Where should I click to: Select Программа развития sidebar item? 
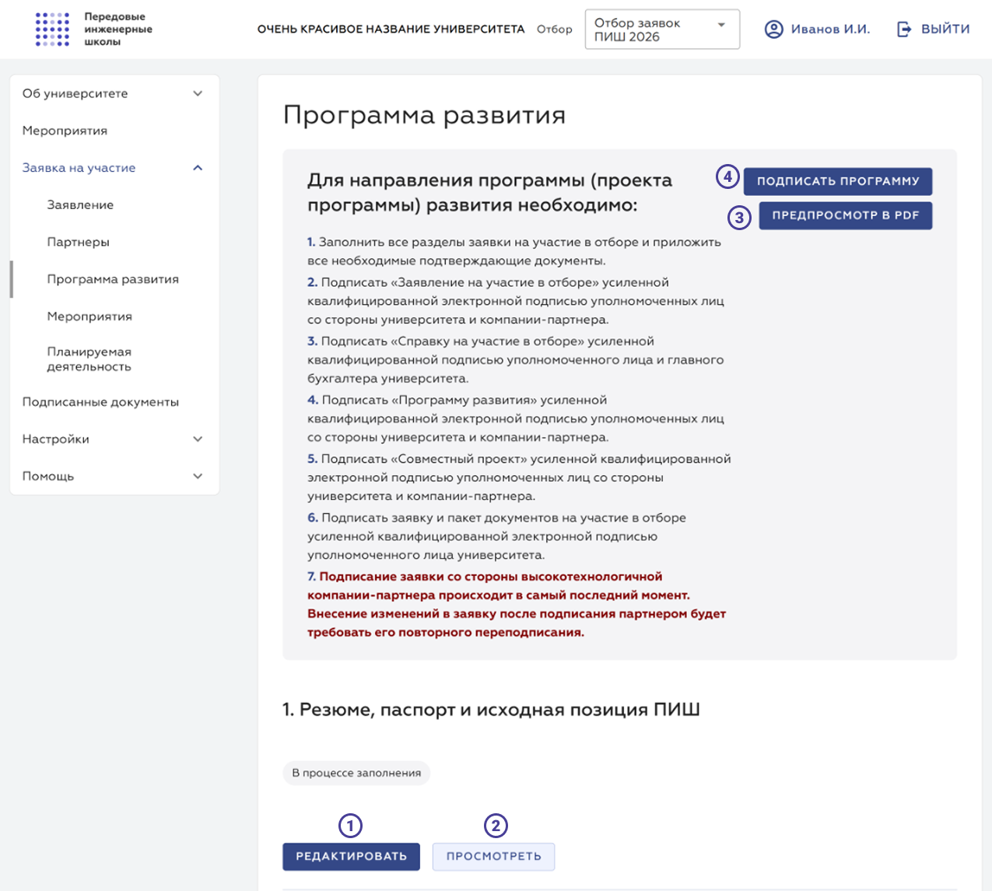(x=113, y=279)
